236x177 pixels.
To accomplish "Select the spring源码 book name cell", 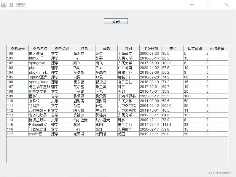I will (x=40, y=77).
